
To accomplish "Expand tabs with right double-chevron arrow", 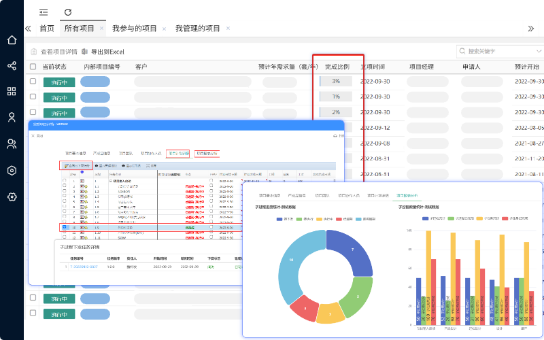I will pos(530,29).
